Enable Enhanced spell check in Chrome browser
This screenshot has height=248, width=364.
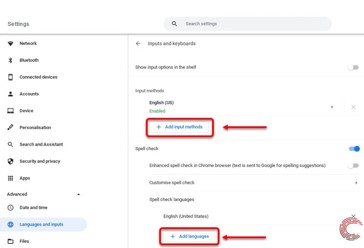[x=353, y=165]
